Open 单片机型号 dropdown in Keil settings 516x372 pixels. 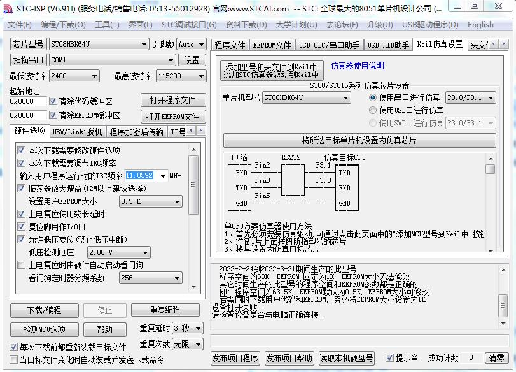point(307,97)
